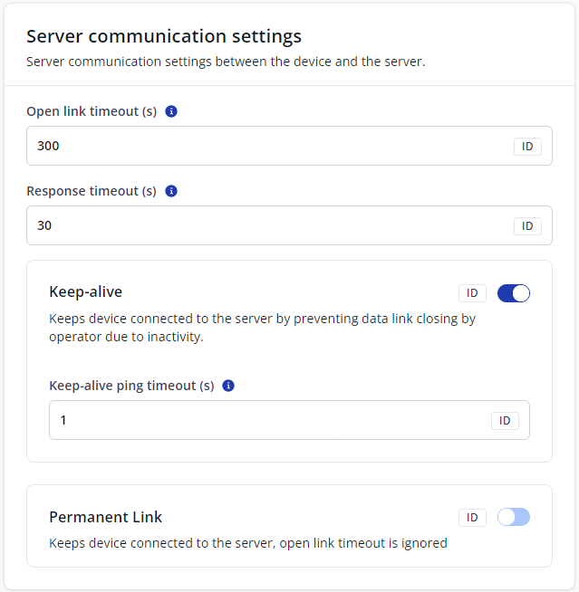This screenshot has height=592, width=579.
Task: Click ID badge next to Permanent Link toggle
Action: pos(472,517)
